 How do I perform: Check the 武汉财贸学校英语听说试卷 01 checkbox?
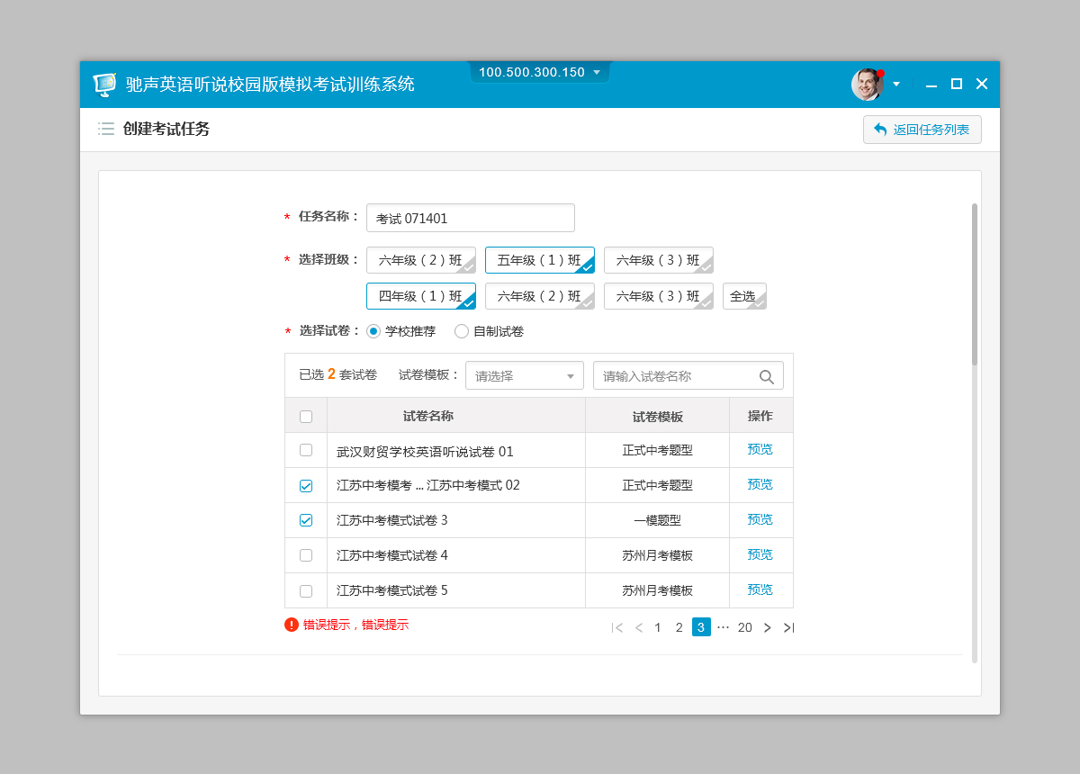(x=306, y=450)
